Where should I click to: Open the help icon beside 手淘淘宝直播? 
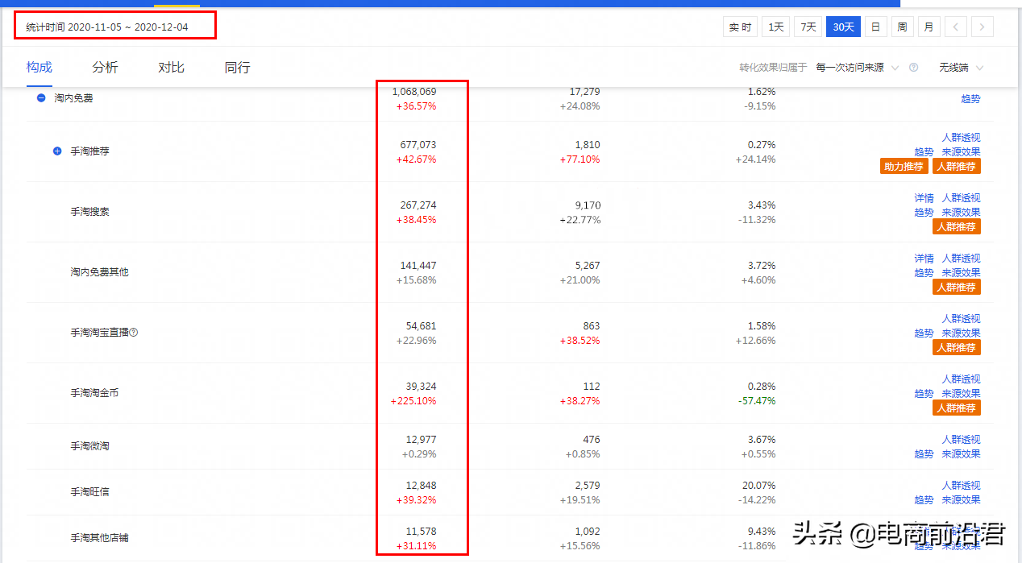click(x=134, y=332)
